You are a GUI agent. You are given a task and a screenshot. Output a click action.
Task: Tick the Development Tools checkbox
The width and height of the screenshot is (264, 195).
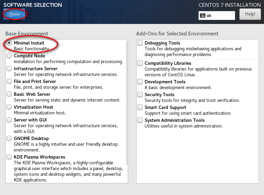pos(140,82)
